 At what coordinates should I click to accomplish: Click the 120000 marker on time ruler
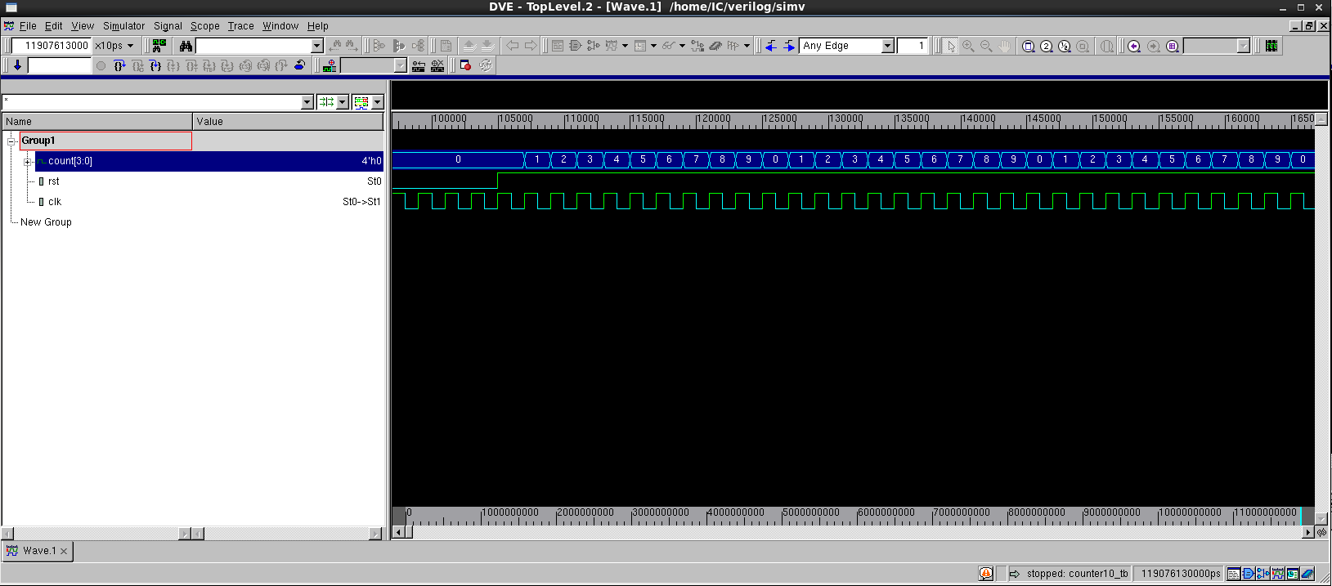[x=713, y=119]
